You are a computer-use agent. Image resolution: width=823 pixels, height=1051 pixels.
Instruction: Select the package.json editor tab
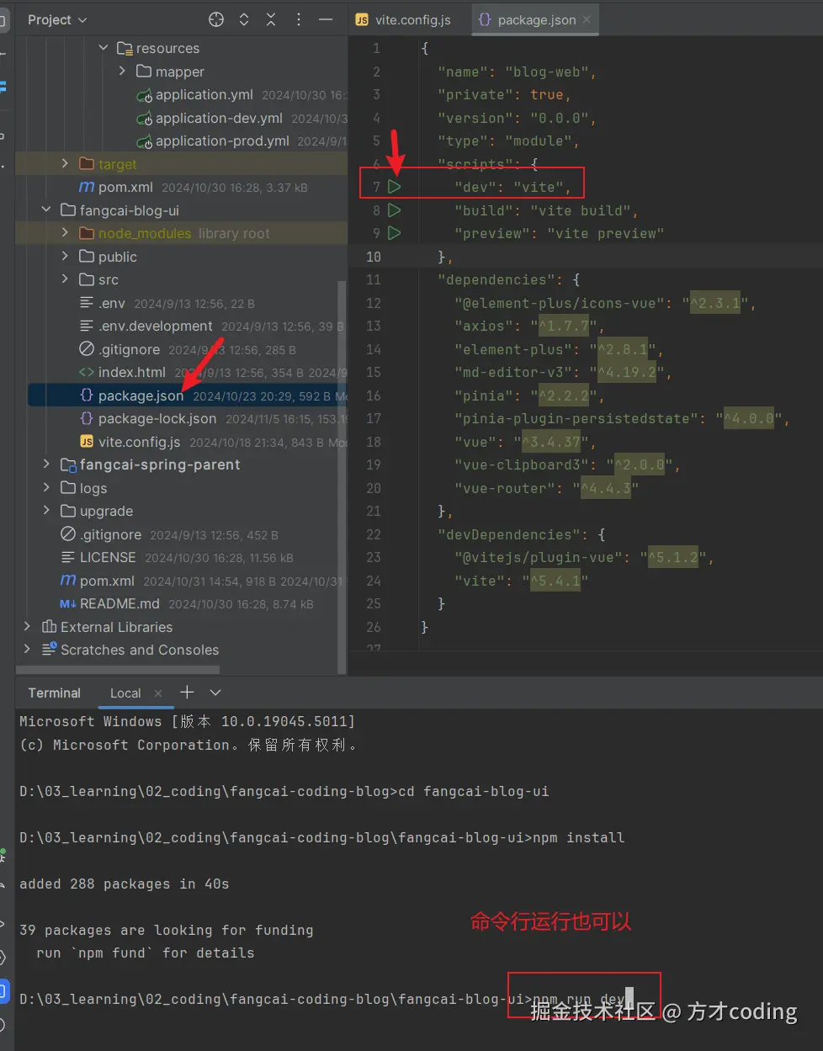point(536,19)
